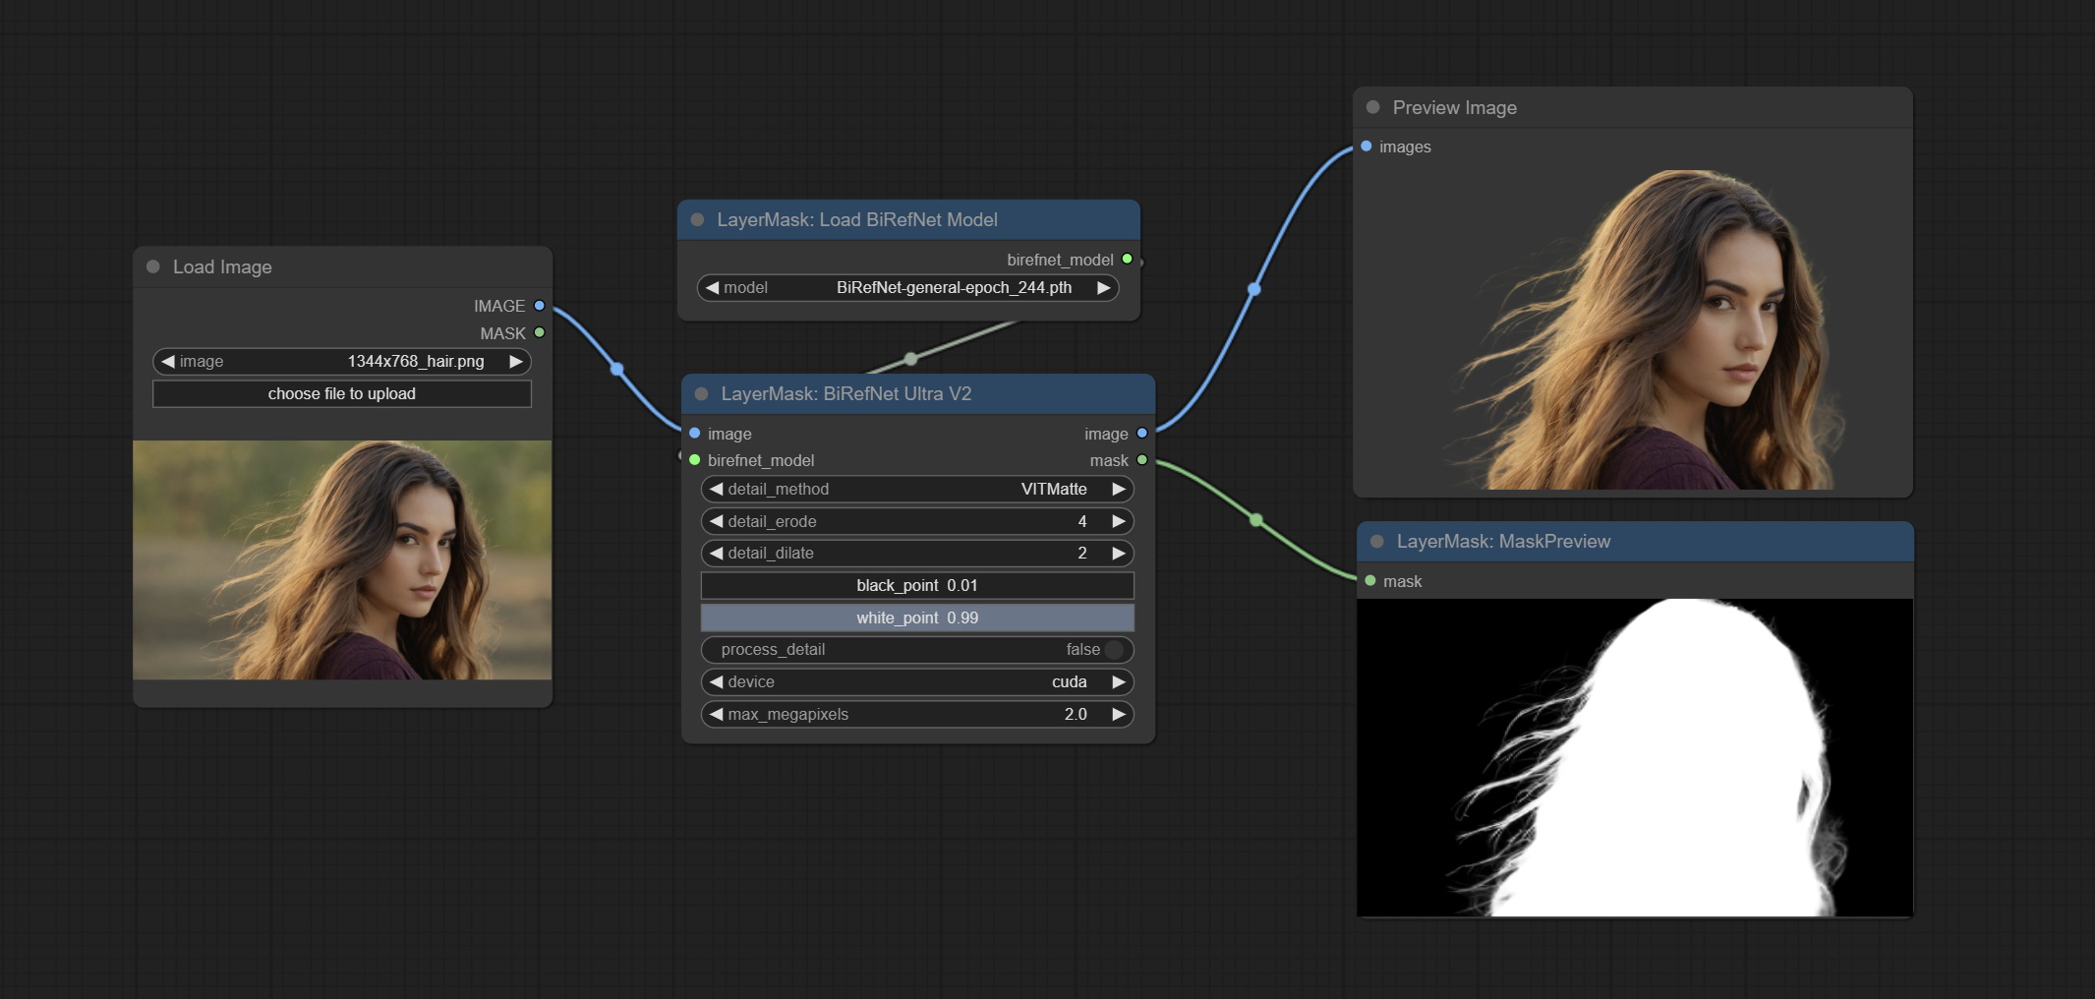Open model dropdown showing BiRefNet-general-epoch_244.pth
The image size is (2095, 999).
pyautogui.click(x=908, y=288)
